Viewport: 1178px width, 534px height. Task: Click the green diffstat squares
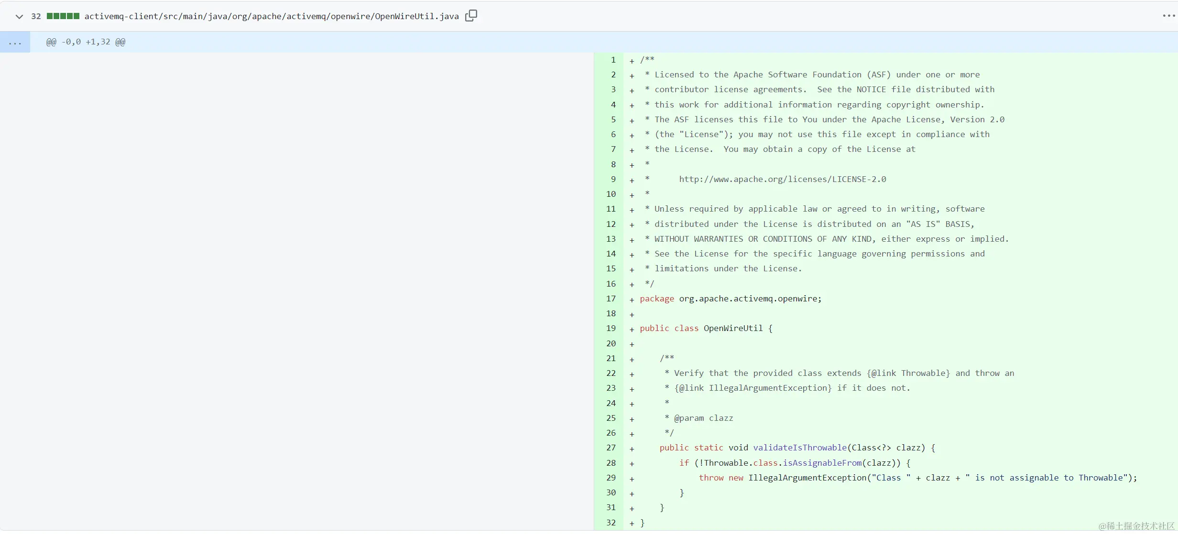pyautogui.click(x=63, y=16)
